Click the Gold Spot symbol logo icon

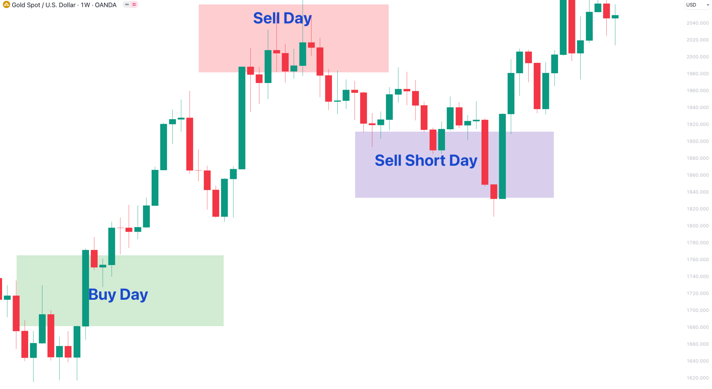tap(6, 5)
